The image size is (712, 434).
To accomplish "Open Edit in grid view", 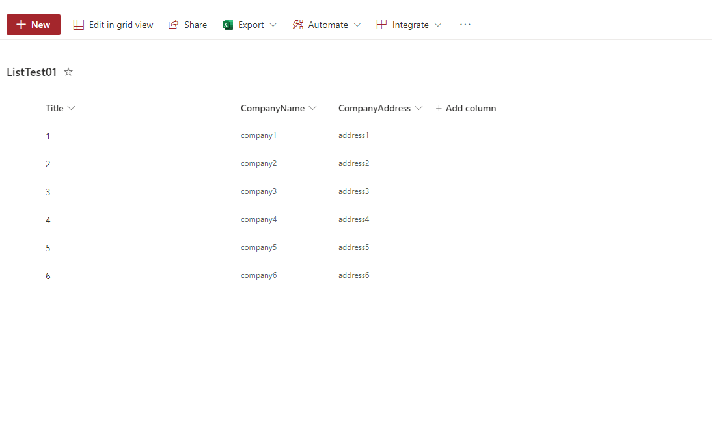I will (113, 25).
